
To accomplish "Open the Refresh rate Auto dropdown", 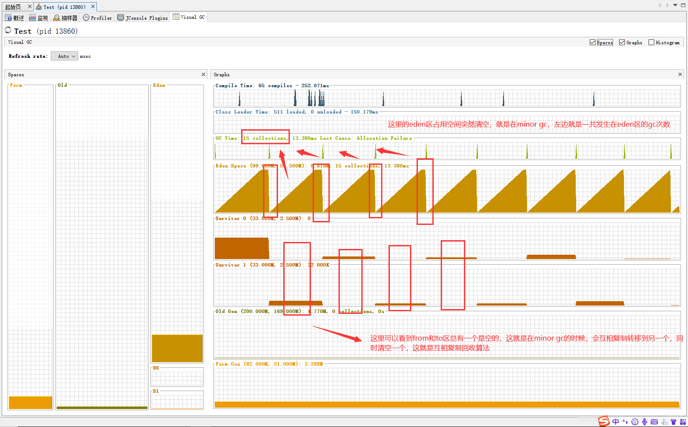I will click(64, 56).
